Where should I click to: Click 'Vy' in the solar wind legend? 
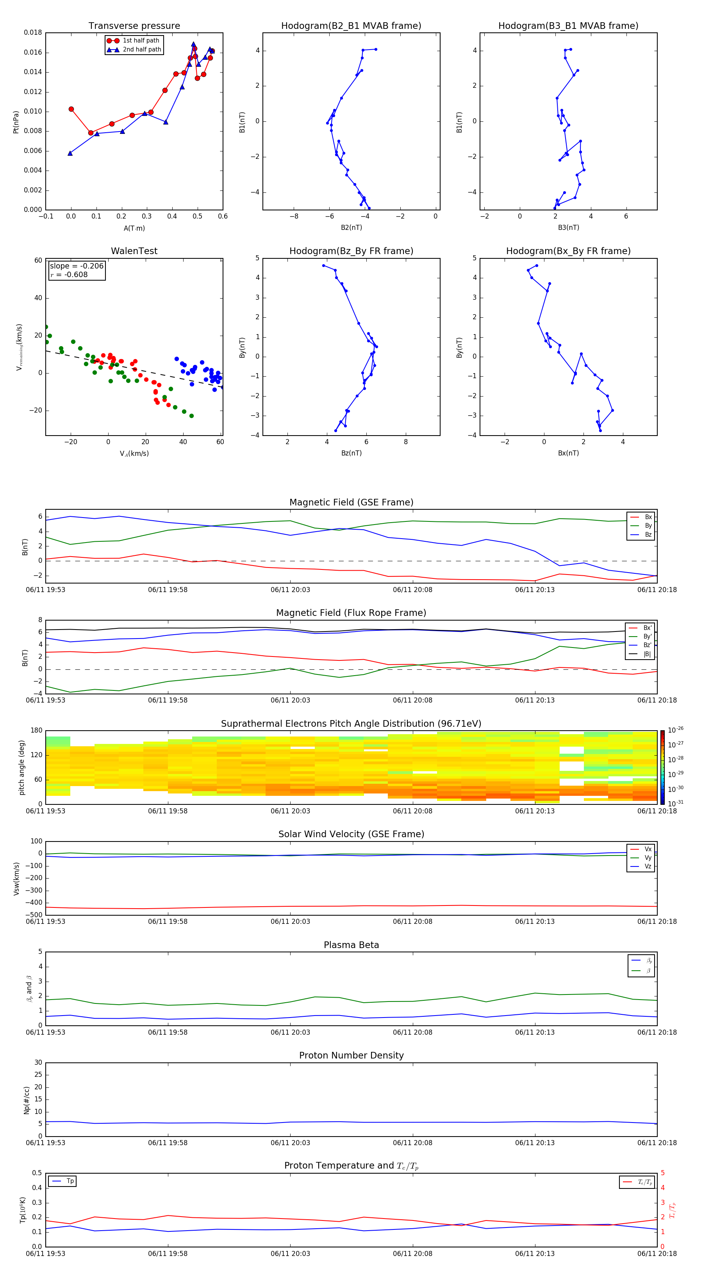click(x=648, y=858)
